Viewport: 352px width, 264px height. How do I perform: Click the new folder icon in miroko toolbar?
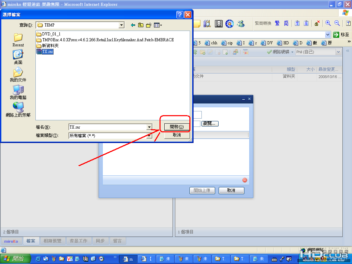pos(202,52)
